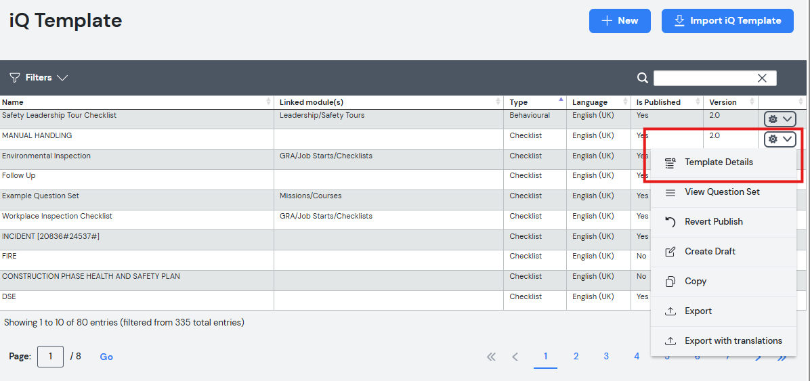Click the Revert Publish undo icon

(670, 222)
